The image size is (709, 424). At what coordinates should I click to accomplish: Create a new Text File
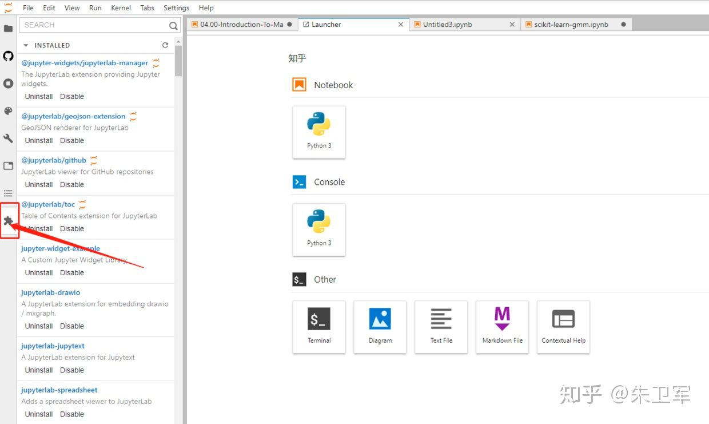[441, 327]
